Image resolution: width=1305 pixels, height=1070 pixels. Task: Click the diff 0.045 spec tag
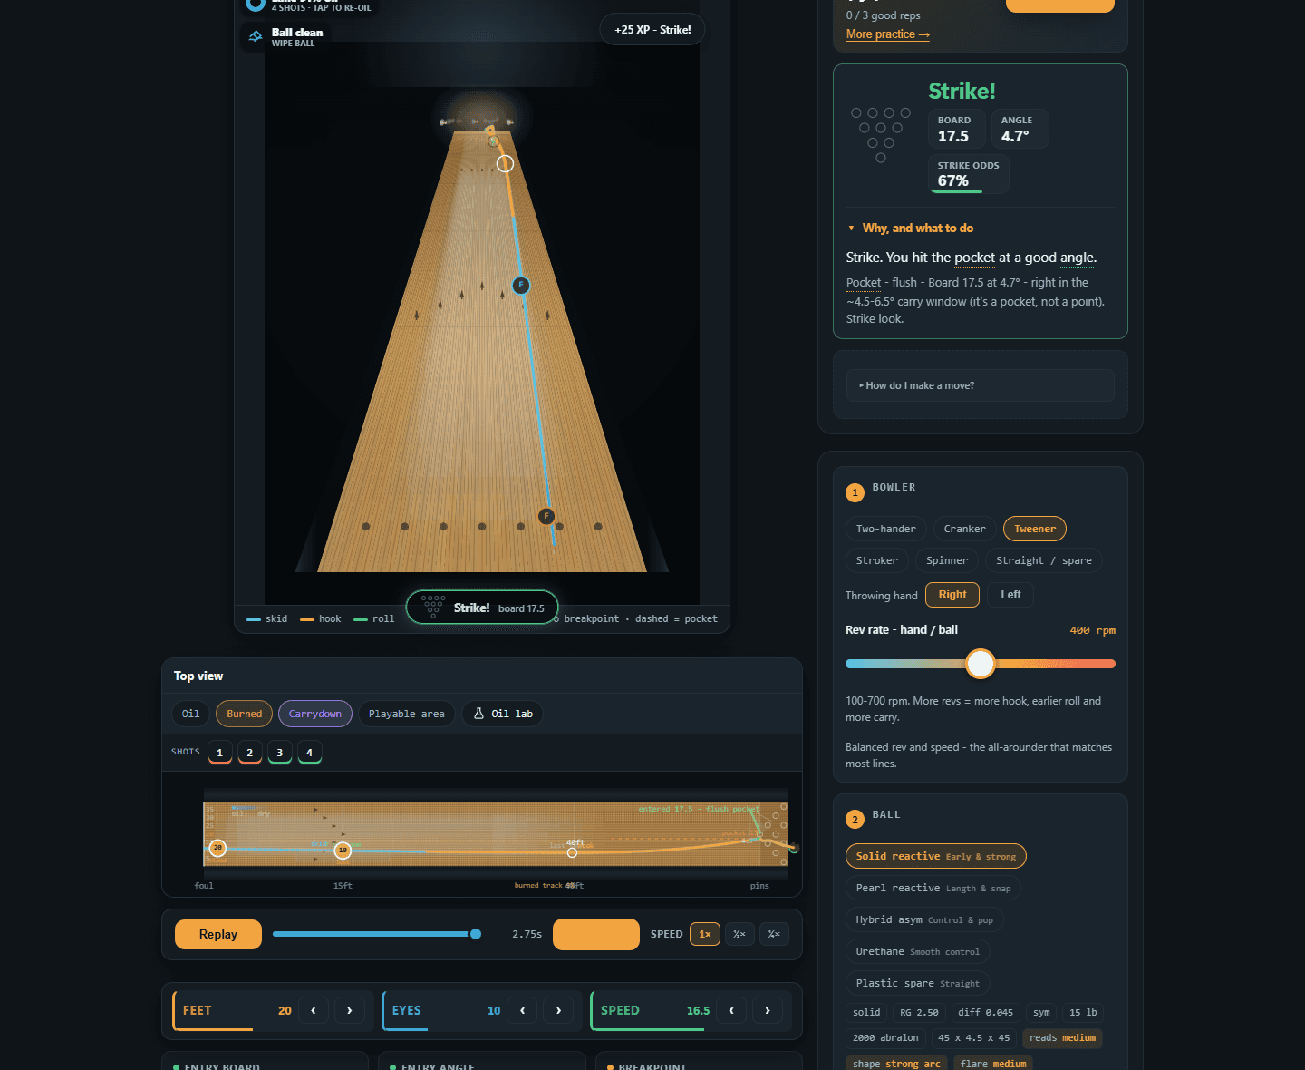pos(985,1013)
